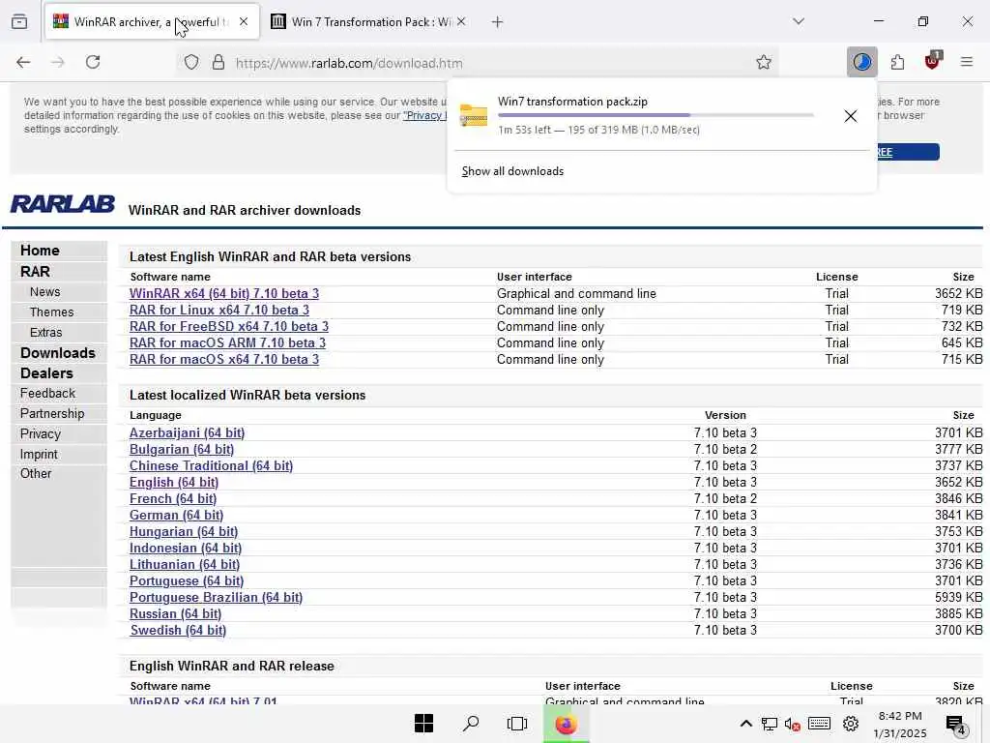Open the Indonesian (64 bit) link
Screen dimensions: 990x743
[186, 548]
